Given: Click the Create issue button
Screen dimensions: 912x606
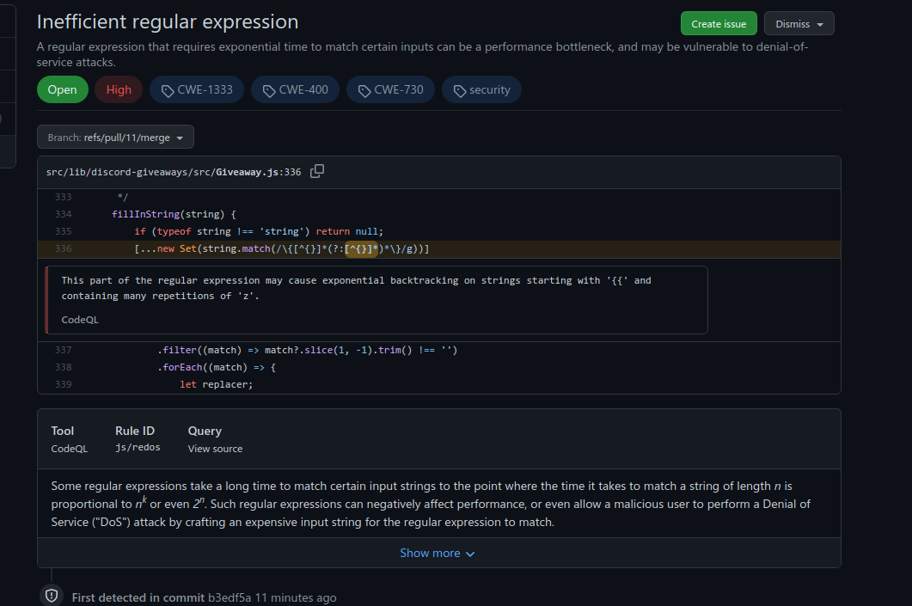Looking at the screenshot, I should (719, 23).
